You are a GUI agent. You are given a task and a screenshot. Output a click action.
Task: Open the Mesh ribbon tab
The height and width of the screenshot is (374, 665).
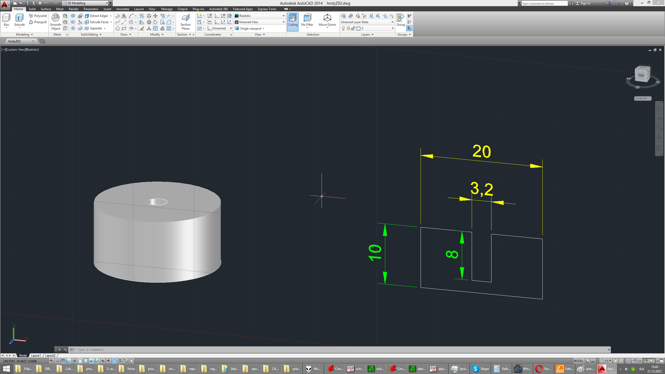(60, 9)
